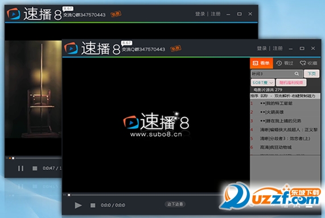
Task: Click the QQ group text in front window title
Action: [x=143, y=49]
